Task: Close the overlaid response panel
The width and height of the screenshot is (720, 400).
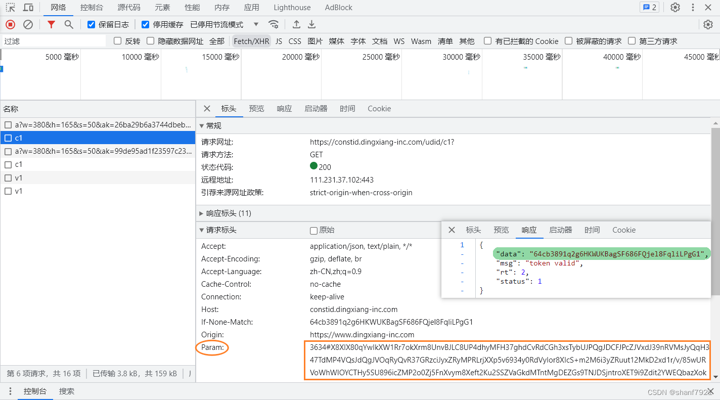Action: 452,230
